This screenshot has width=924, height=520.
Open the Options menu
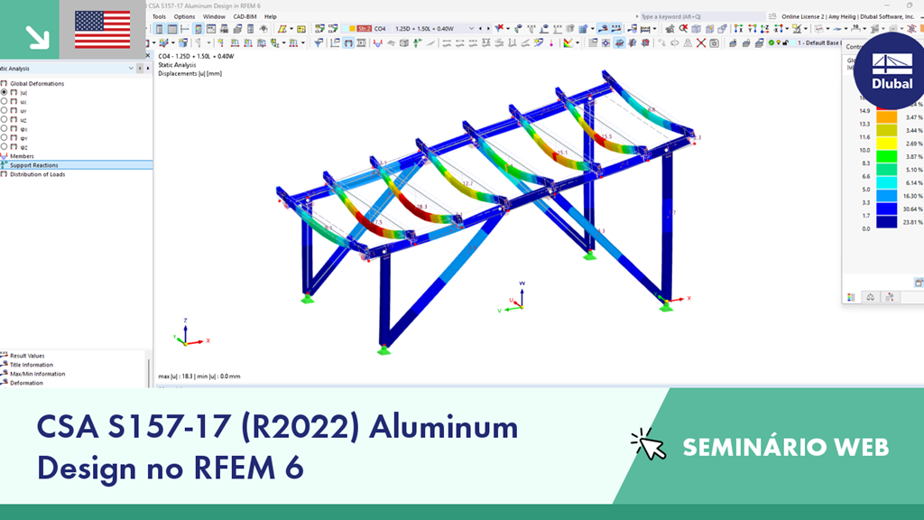tap(184, 16)
